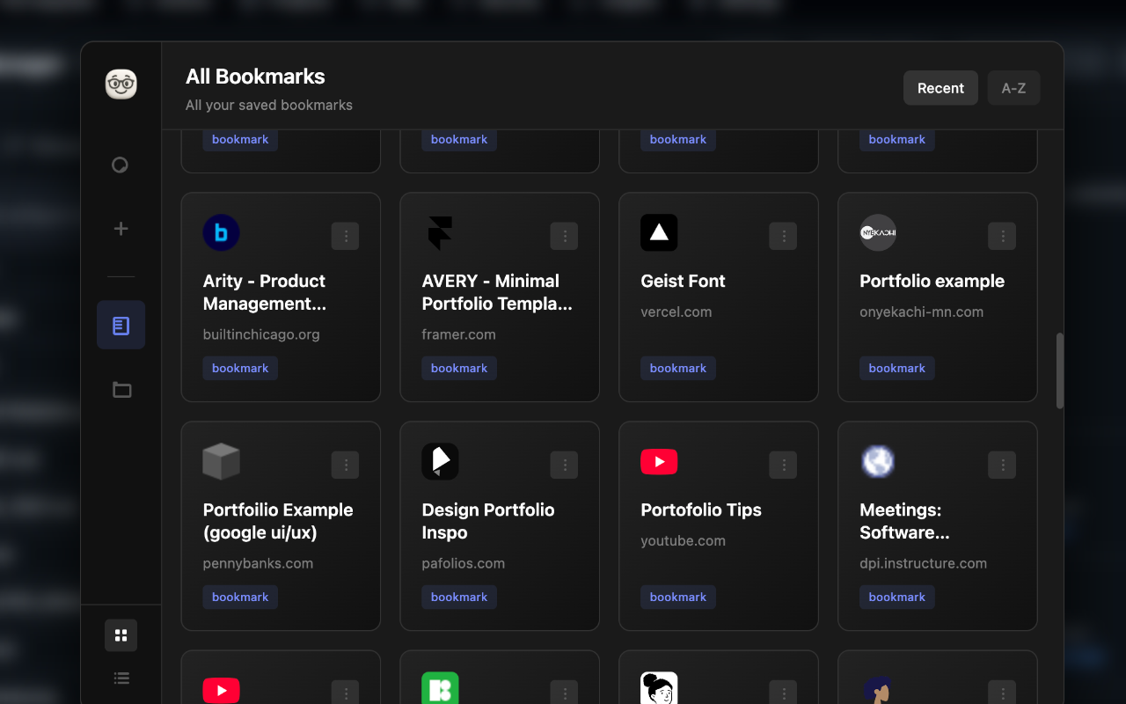This screenshot has width=1126, height=704.
Task: Click the pennybanks.com domain text
Action: pos(258,563)
